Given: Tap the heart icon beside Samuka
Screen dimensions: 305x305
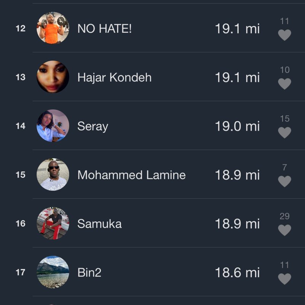Looking at the screenshot, I should tap(285, 231).
